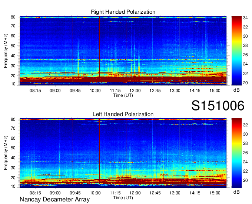The width and height of the screenshot is (252, 204).
Task: Click the 24 dB label on Right Handed color bar
Action: tap(245, 64)
